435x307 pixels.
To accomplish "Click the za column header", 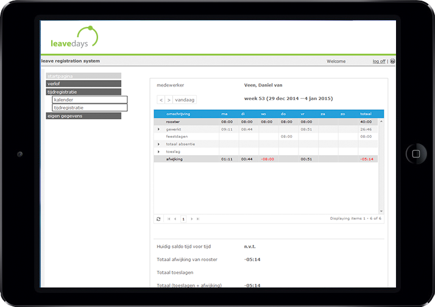I will pos(323,114).
